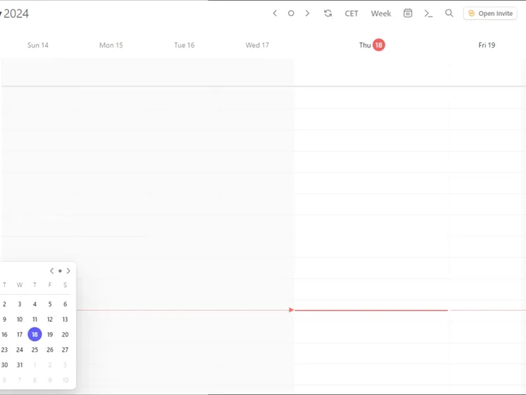Go to the previous week
The image size is (526, 395).
pos(275,13)
